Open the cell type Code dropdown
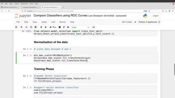 pos(80,27)
